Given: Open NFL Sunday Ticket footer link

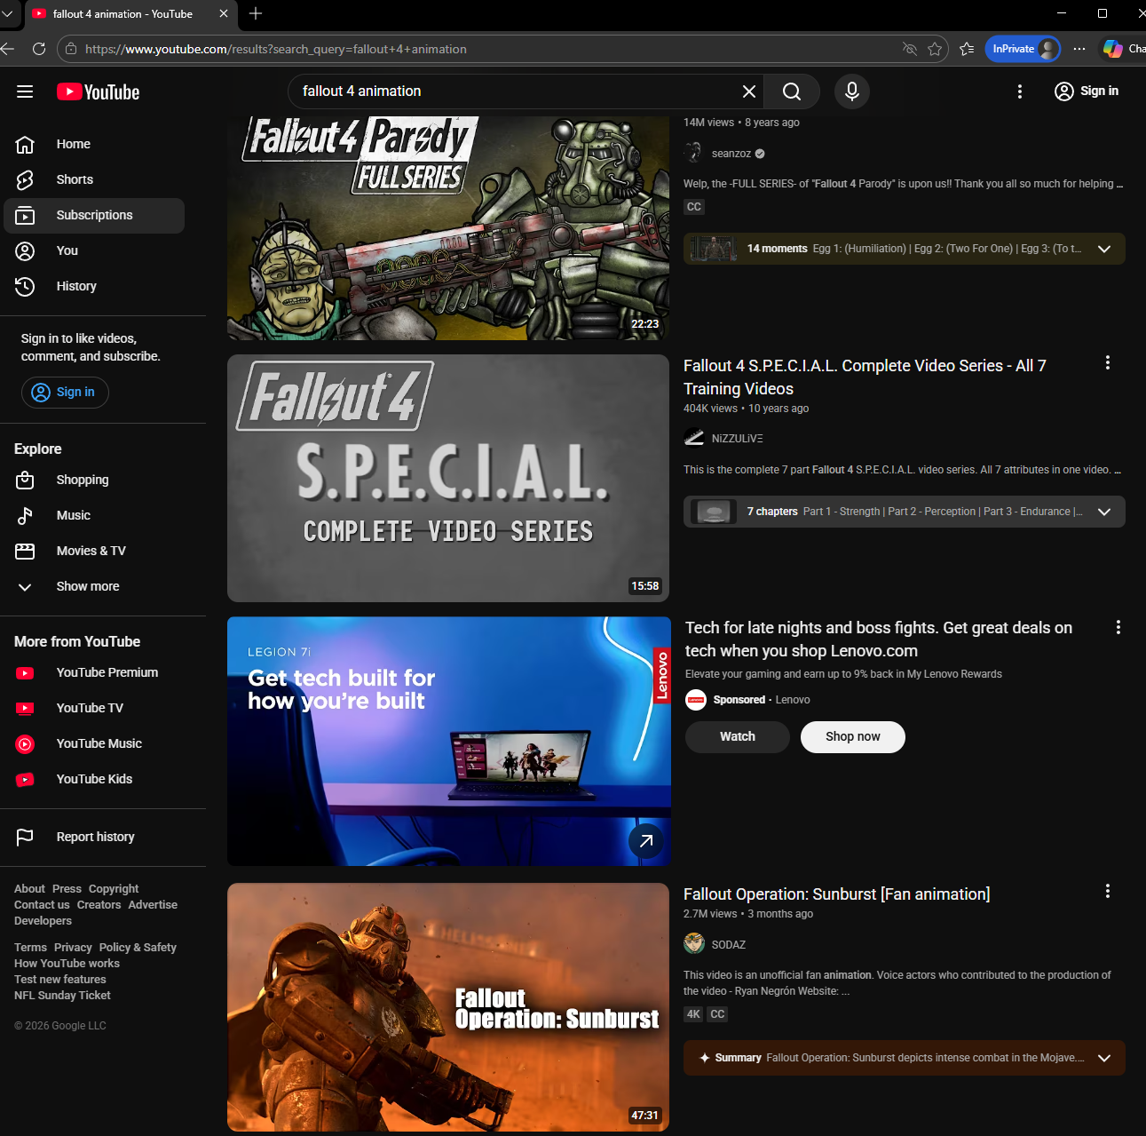Looking at the screenshot, I should click(62, 996).
